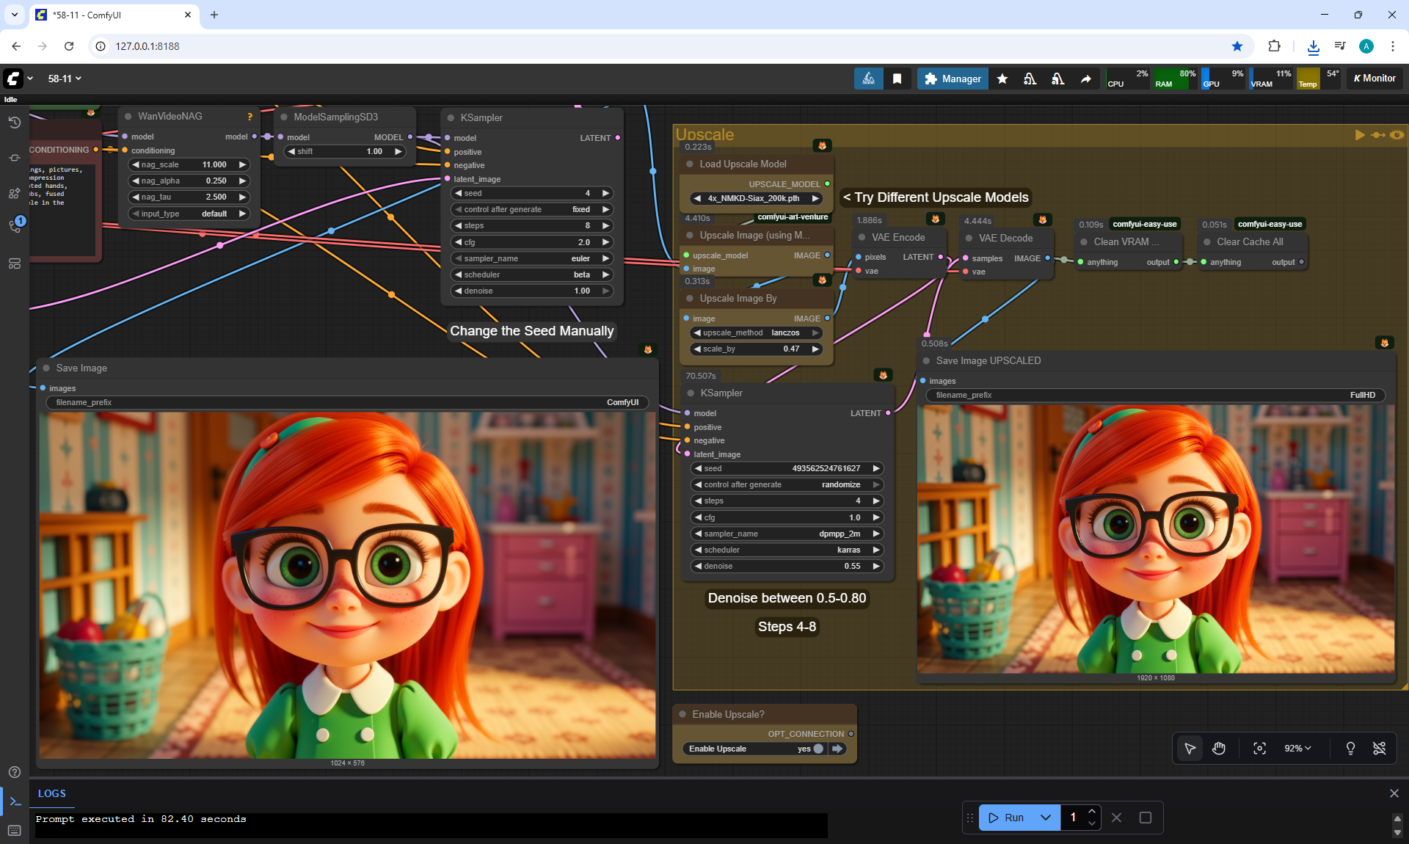Click the fit view icon

click(1259, 748)
